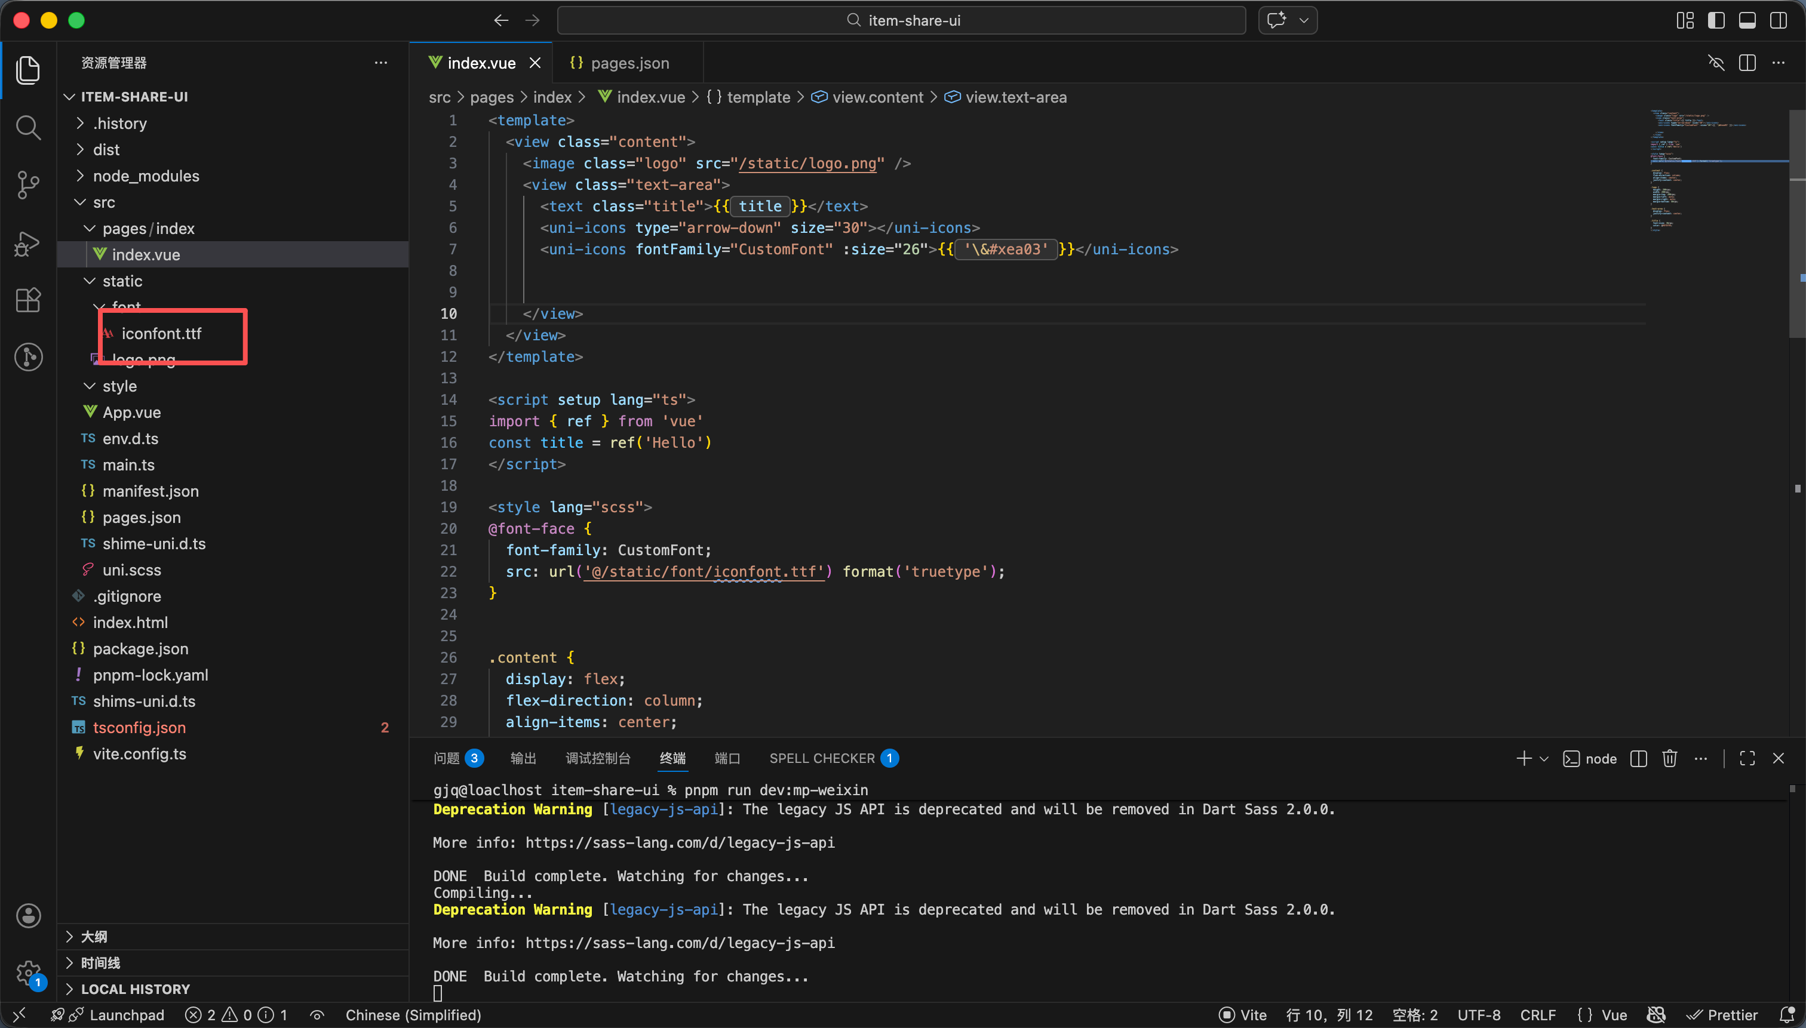Image resolution: width=1806 pixels, height=1028 pixels.
Task: Open the new terminal dropdown arrow
Action: pyautogui.click(x=1544, y=759)
